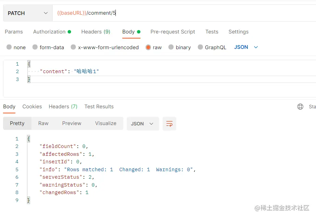Click the "info" Rows matched line

118,169
